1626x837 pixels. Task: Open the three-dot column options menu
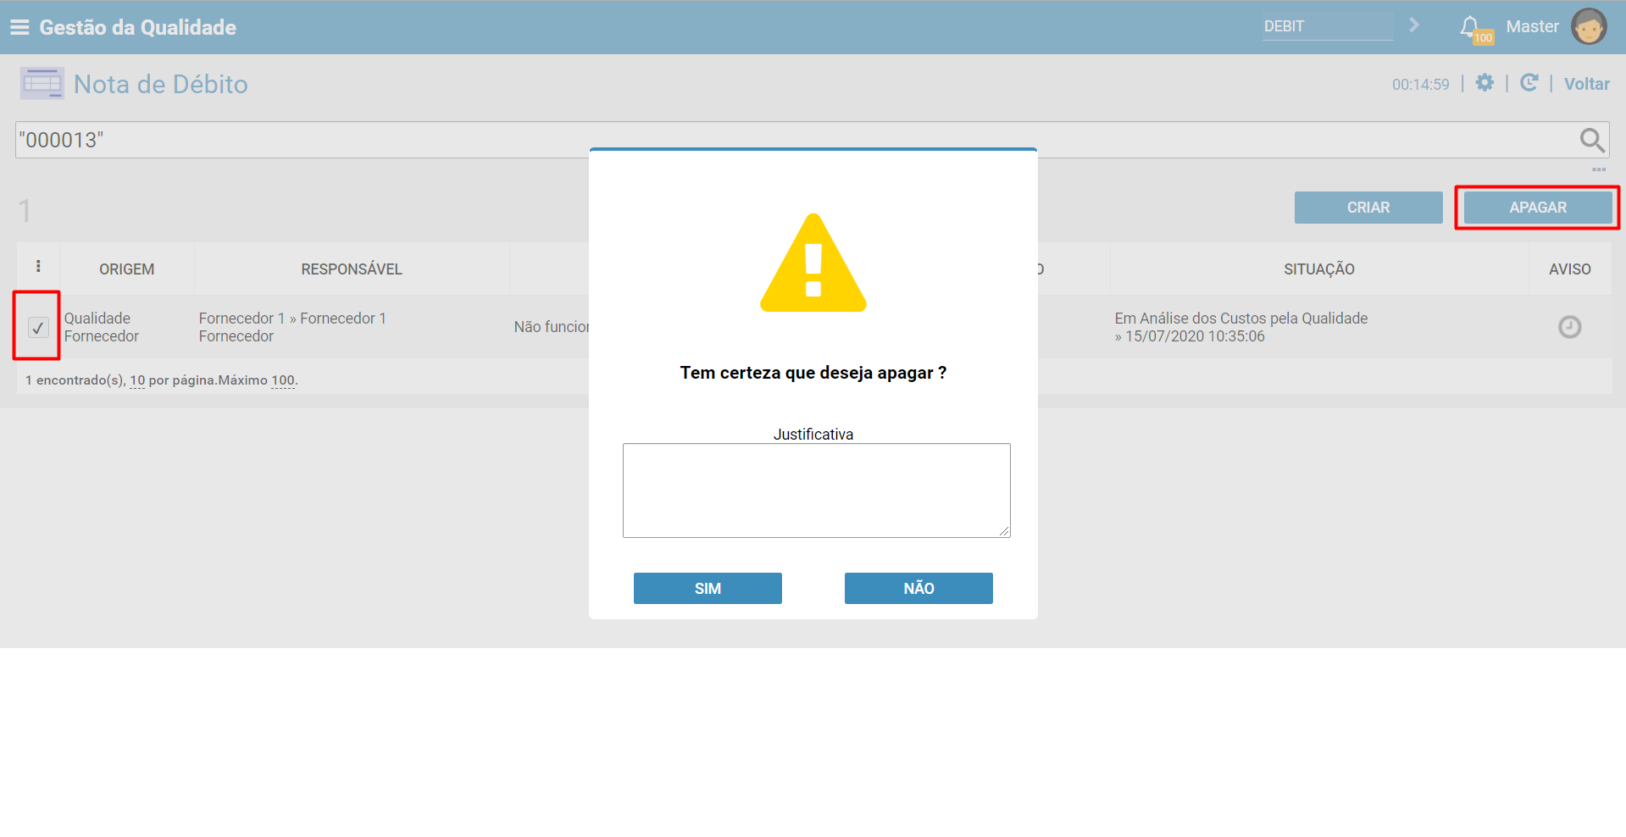coord(38,267)
